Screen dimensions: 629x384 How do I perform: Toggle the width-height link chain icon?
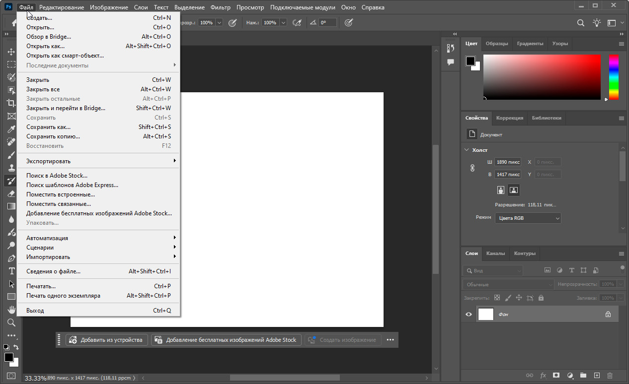tap(472, 168)
